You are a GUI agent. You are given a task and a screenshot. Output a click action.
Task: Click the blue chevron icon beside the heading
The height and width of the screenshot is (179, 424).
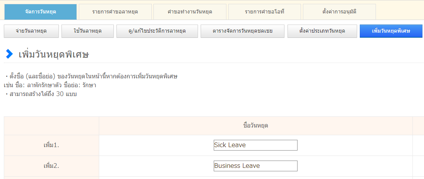[x=9, y=54]
